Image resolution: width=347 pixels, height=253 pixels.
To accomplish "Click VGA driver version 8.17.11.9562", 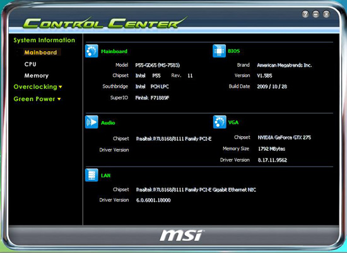I will (273, 160).
